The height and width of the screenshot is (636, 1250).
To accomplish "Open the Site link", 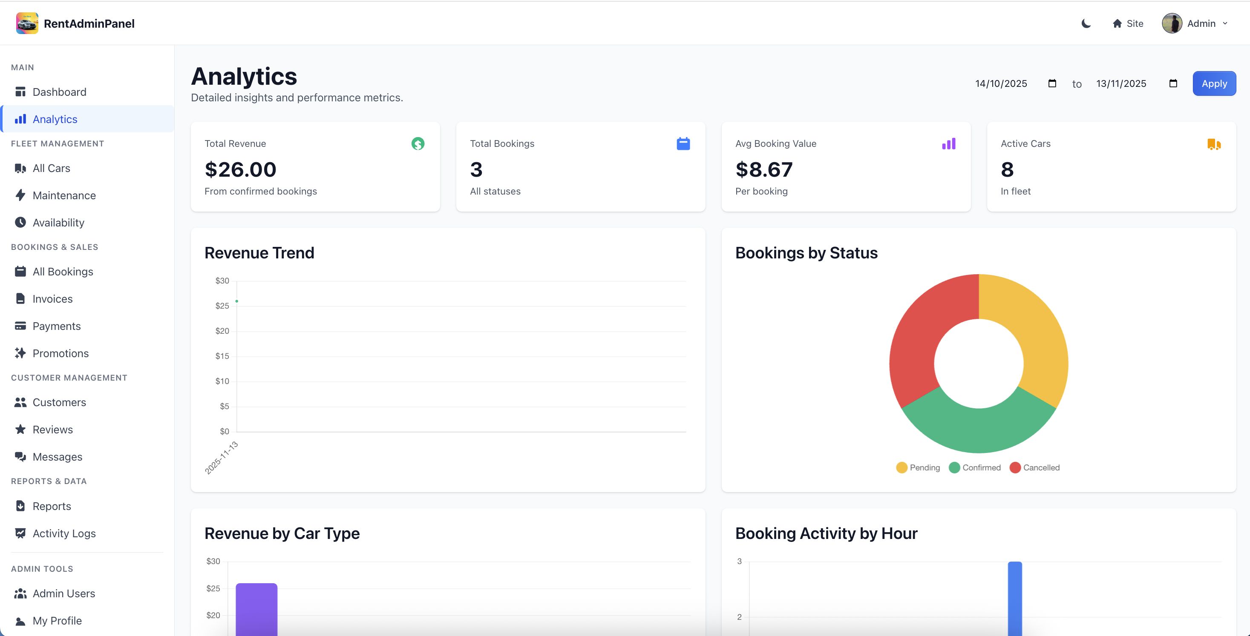I will (x=1135, y=23).
